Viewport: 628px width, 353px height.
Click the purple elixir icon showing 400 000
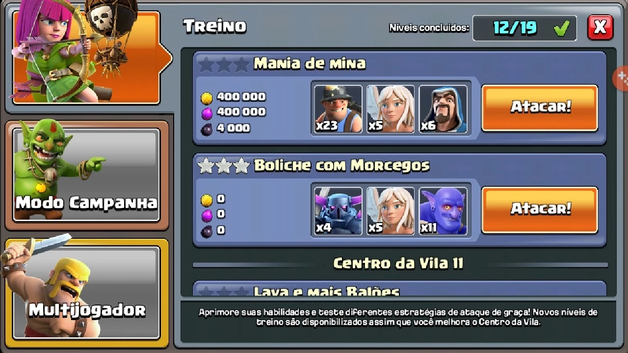pyautogui.click(x=207, y=114)
